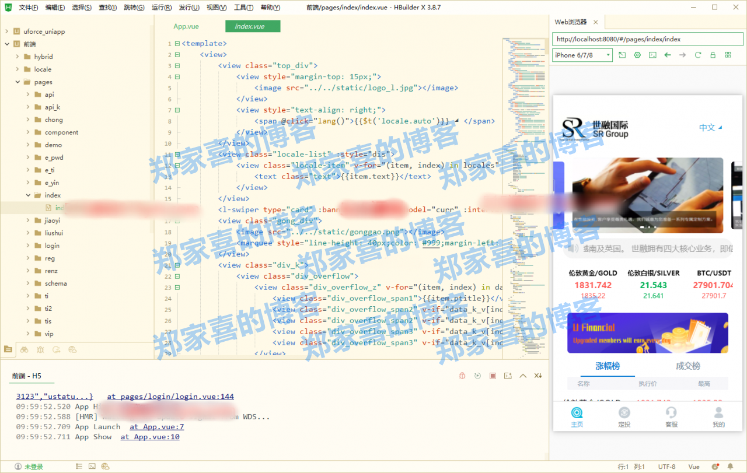Open the iPhone 6/7/8 device dropdown

582,55
